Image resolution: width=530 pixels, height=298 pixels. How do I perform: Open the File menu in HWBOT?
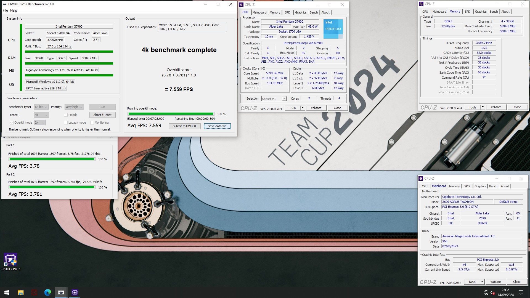[5, 10]
